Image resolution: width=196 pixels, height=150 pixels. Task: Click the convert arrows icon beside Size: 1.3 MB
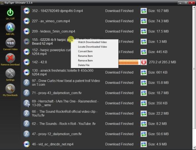point(144,42)
